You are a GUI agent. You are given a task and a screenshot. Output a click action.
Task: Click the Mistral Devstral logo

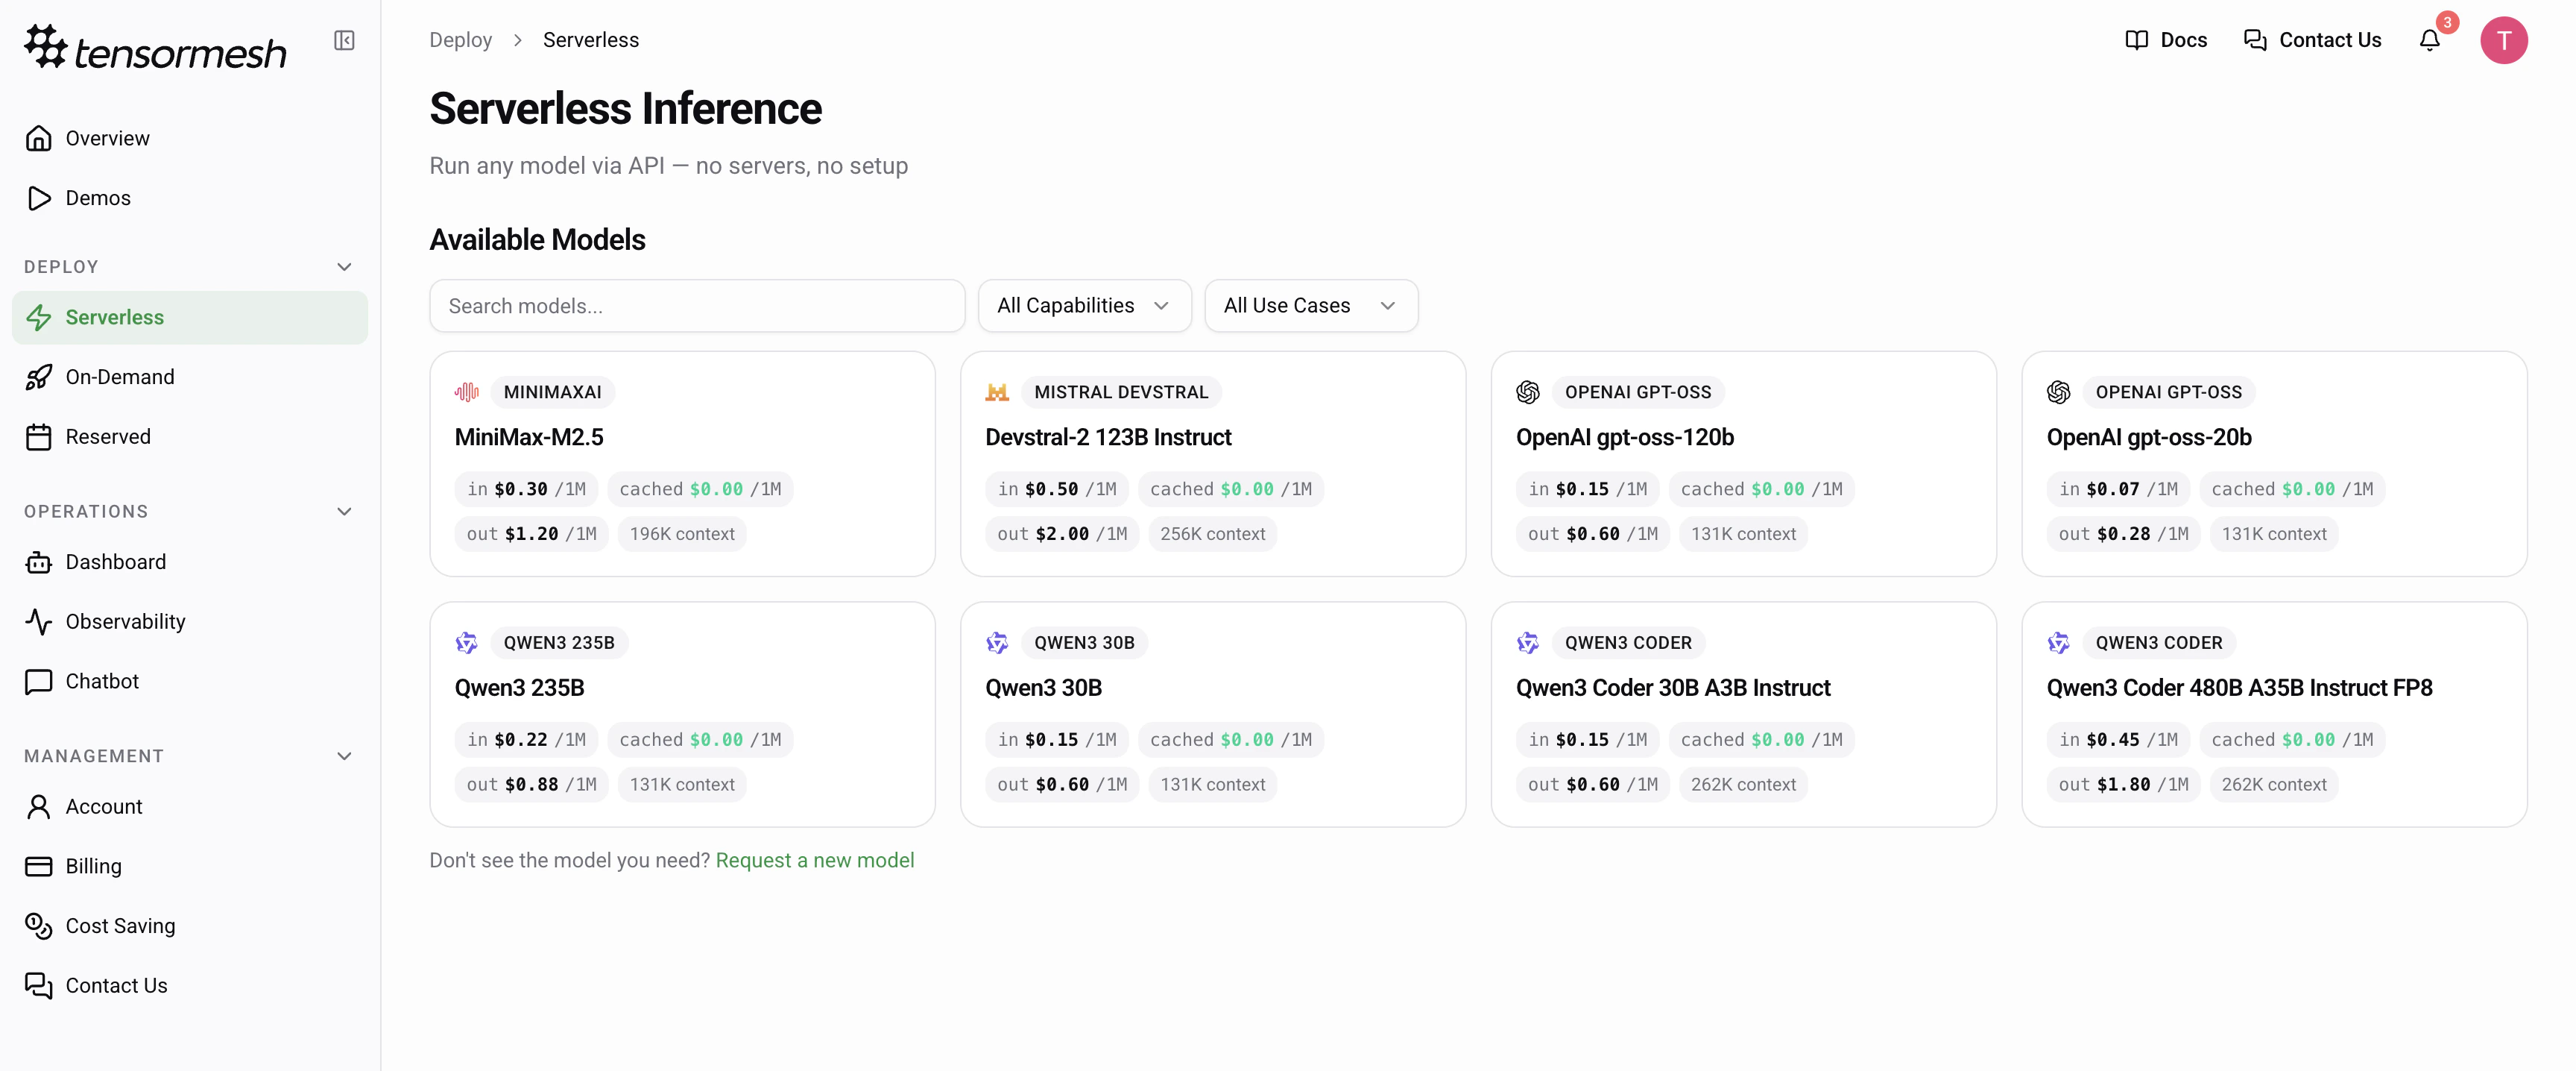coord(997,392)
